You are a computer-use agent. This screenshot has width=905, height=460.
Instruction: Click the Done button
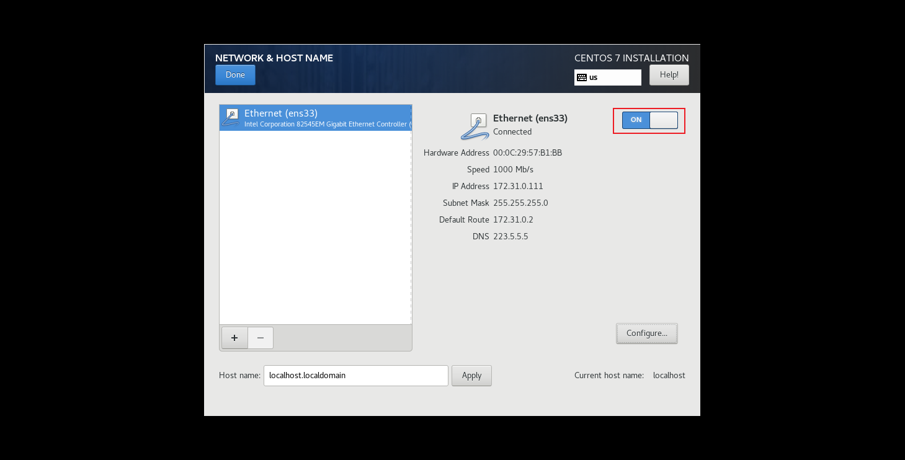pos(235,75)
